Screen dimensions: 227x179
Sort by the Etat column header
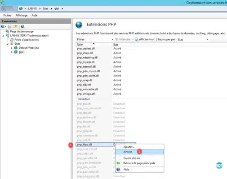click(124, 44)
